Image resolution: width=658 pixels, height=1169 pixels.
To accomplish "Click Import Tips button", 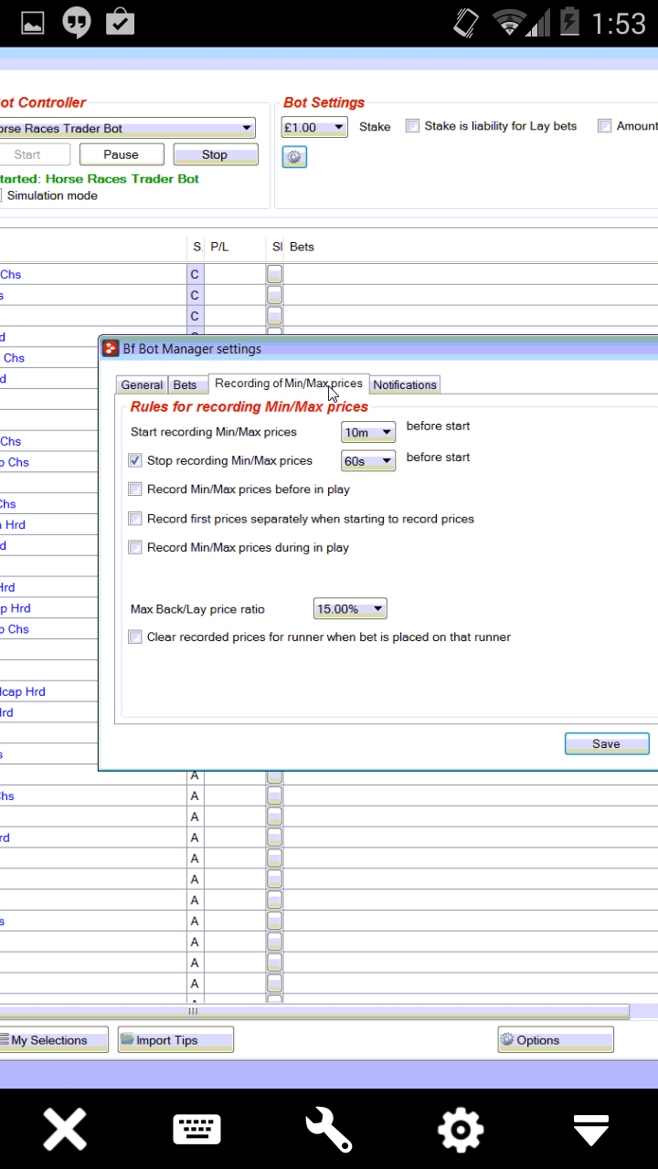I will pyautogui.click(x=175, y=1039).
